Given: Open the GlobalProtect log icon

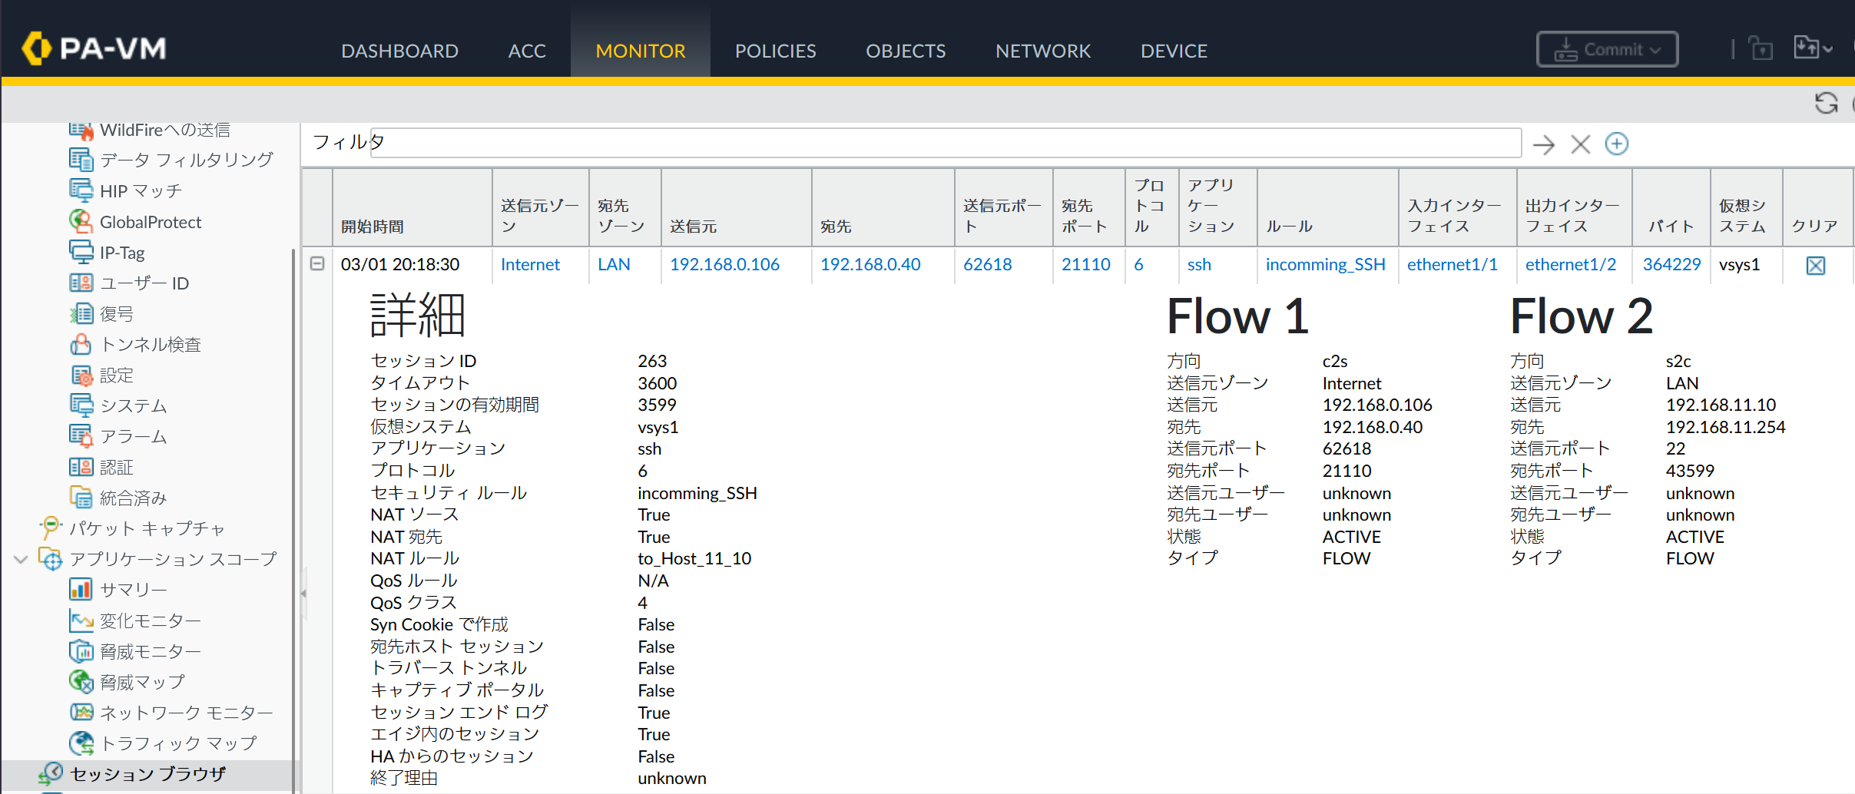Looking at the screenshot, I should [81, 221].
